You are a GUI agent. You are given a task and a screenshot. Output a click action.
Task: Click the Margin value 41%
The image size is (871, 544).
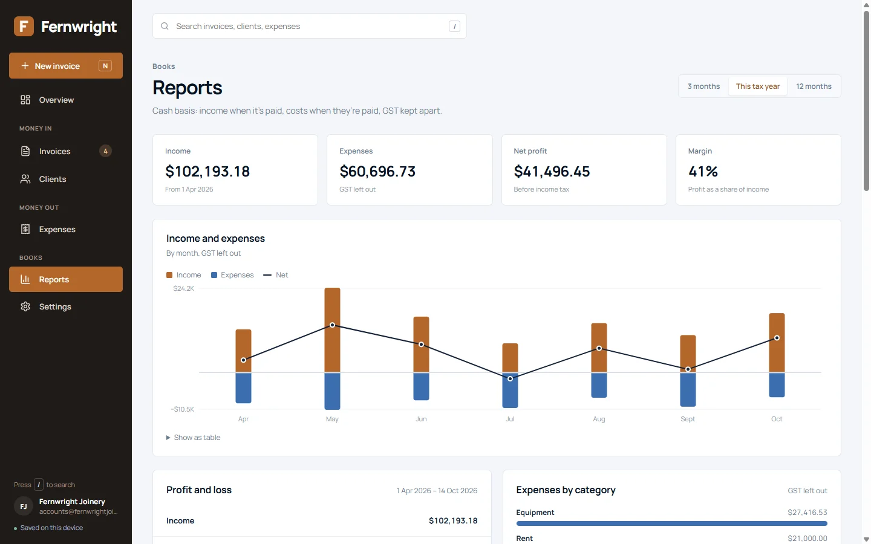(703, 172)
